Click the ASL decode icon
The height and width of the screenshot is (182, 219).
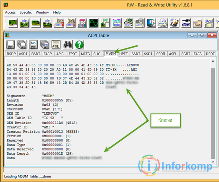(x=56, y=45)
